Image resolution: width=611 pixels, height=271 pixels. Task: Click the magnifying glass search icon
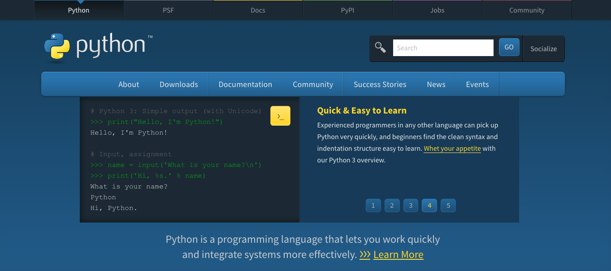(x=381, y=48)
